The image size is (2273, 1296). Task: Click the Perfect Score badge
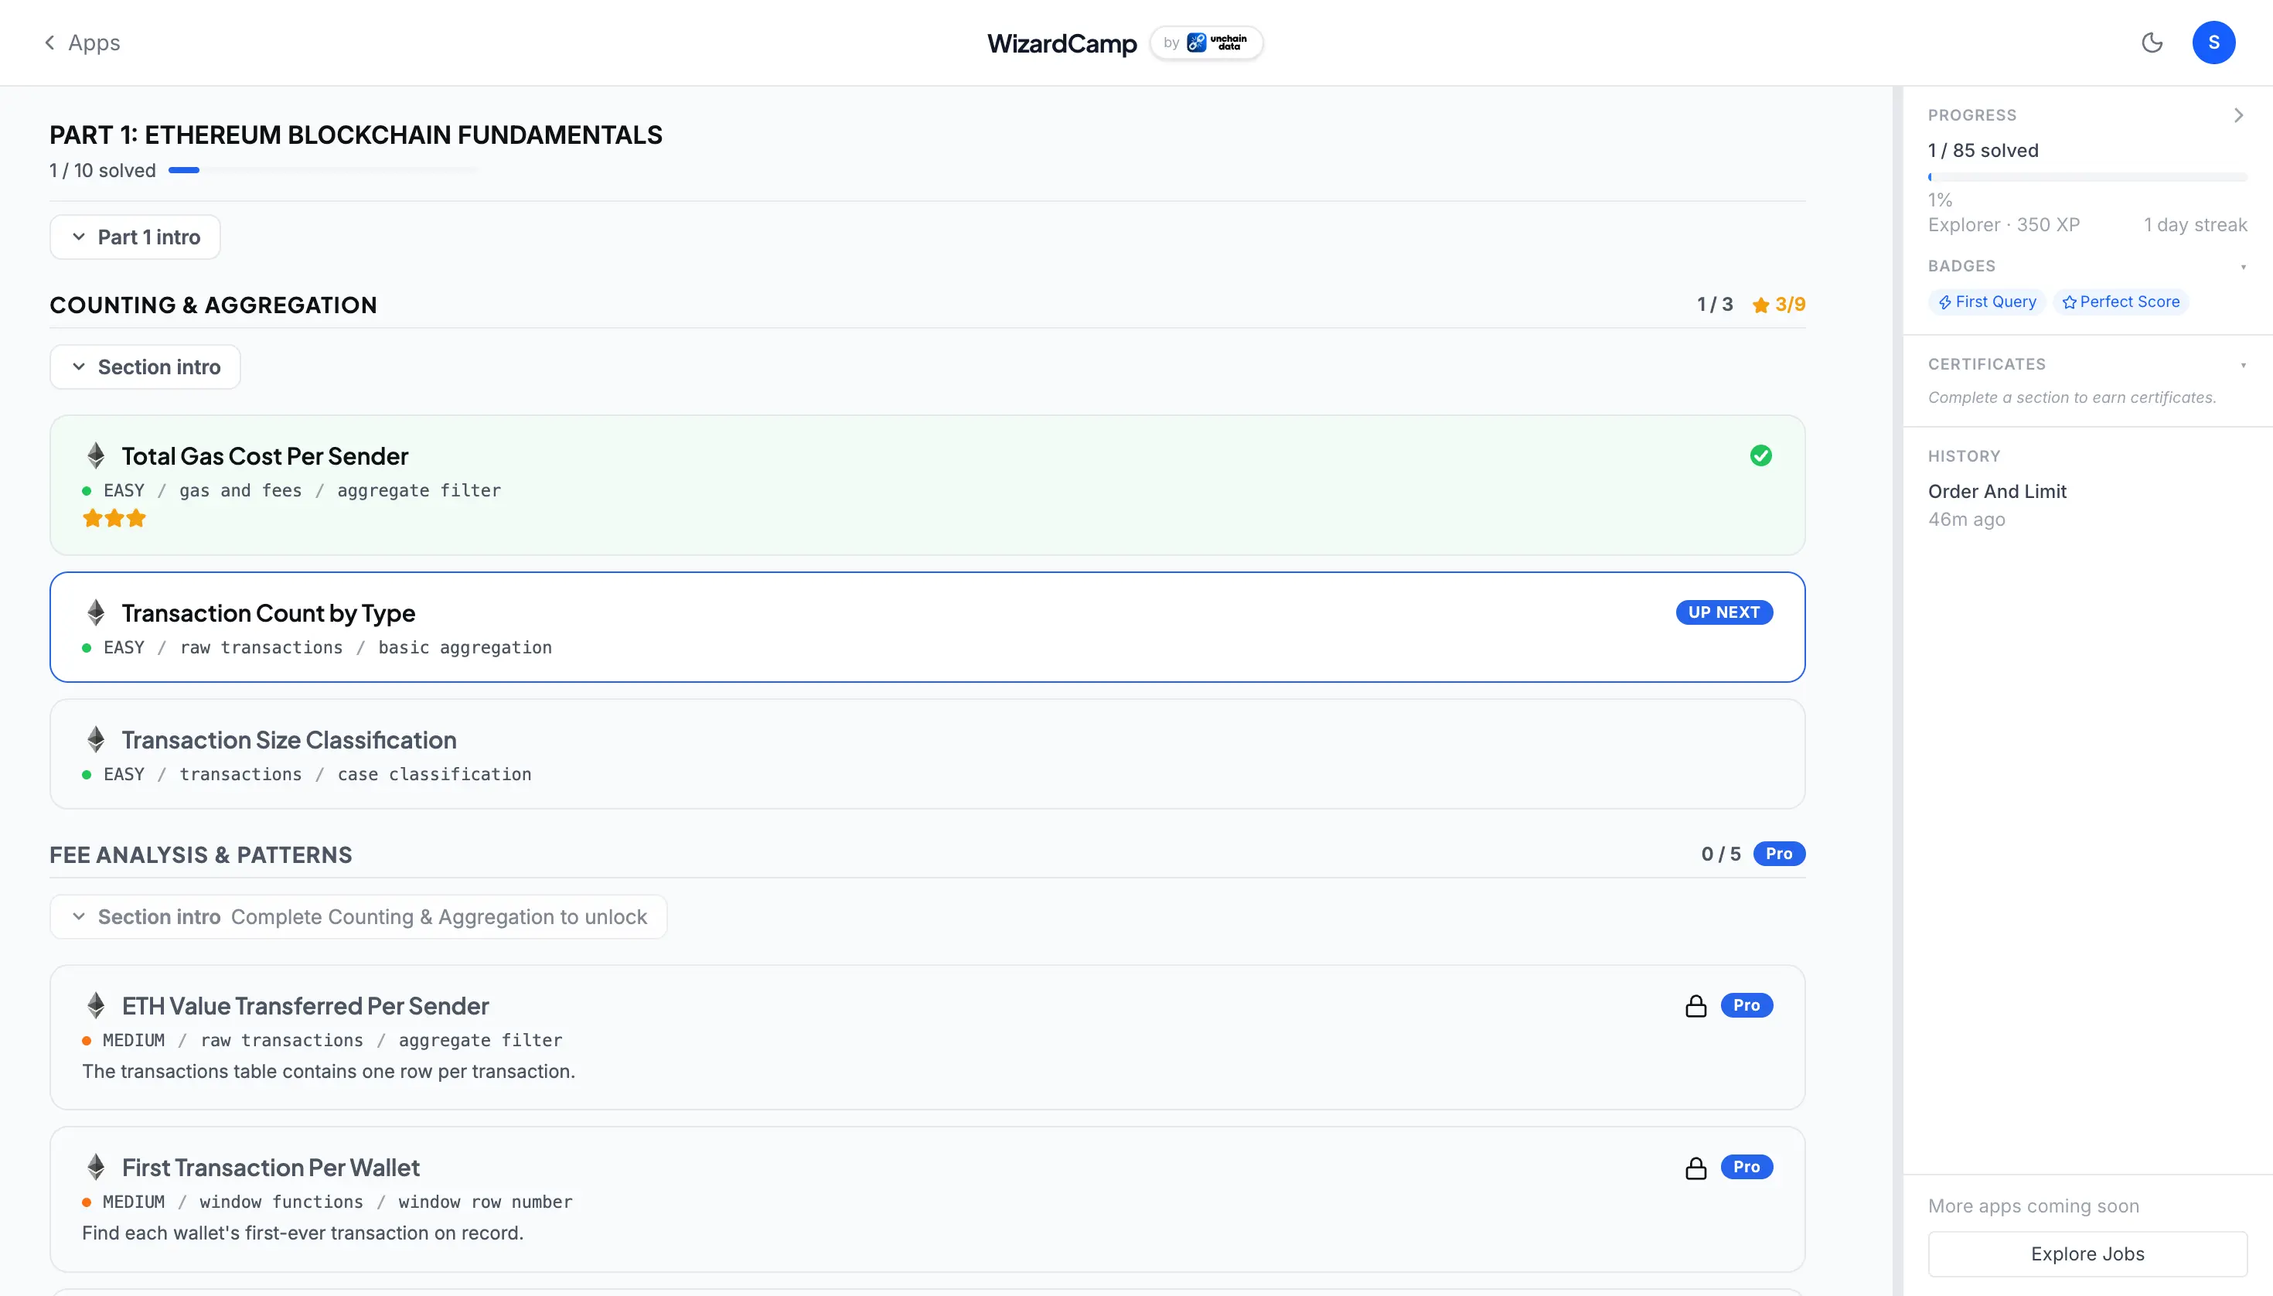pos(2121,302)
